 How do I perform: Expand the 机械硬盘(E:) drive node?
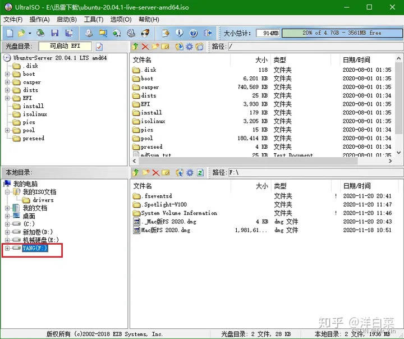pos(7,240)
